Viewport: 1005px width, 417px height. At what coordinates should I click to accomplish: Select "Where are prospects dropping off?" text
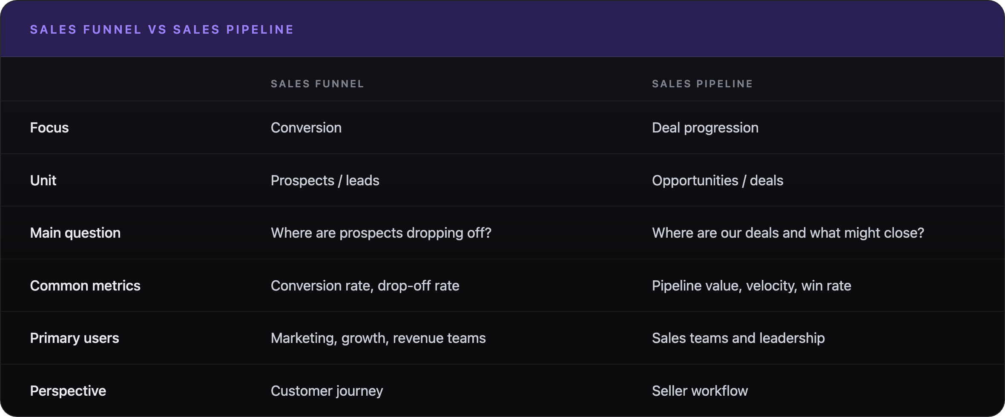(381, 233)
